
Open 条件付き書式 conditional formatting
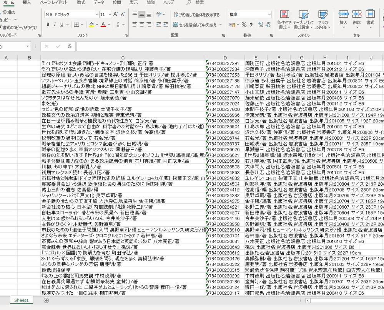coord(284,20)
